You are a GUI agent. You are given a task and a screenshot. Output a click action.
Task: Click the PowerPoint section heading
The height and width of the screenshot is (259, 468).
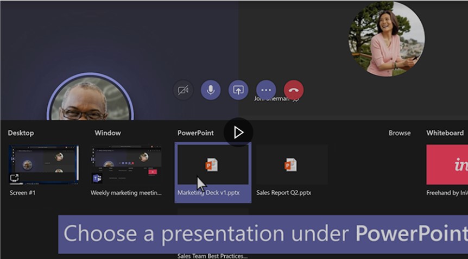pyautogui.click(x=195, y=133)
